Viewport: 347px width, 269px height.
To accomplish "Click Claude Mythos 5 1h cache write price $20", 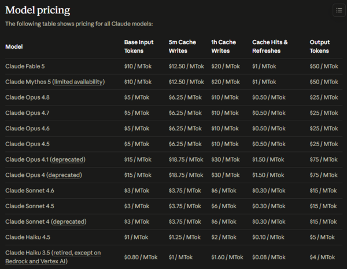I will coord(226,82).
